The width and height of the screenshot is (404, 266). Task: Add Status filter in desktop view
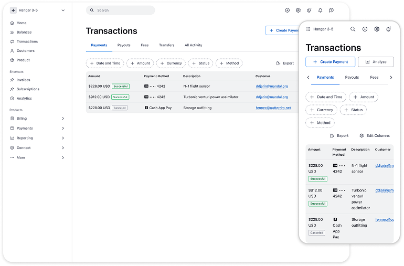click(x=201, y=63)
